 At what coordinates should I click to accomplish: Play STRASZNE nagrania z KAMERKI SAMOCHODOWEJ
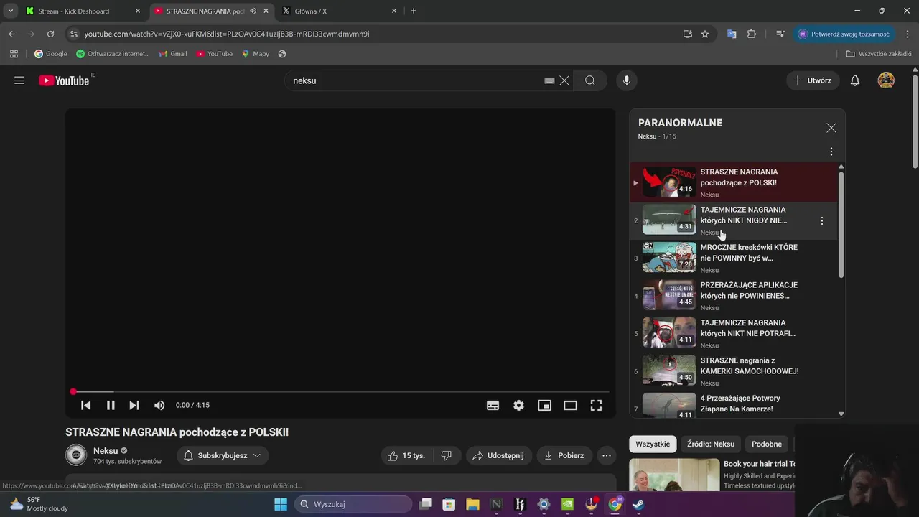733,371
